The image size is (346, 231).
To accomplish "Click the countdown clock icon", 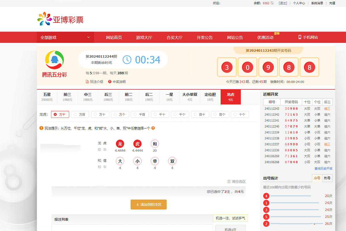I will [x=127, y=60].
